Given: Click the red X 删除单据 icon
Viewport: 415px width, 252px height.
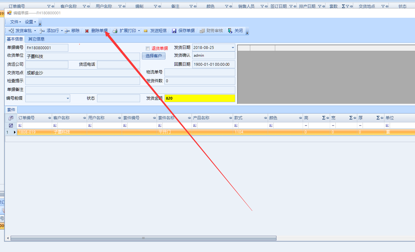Looking at the screenshot, I should point(87,31).
